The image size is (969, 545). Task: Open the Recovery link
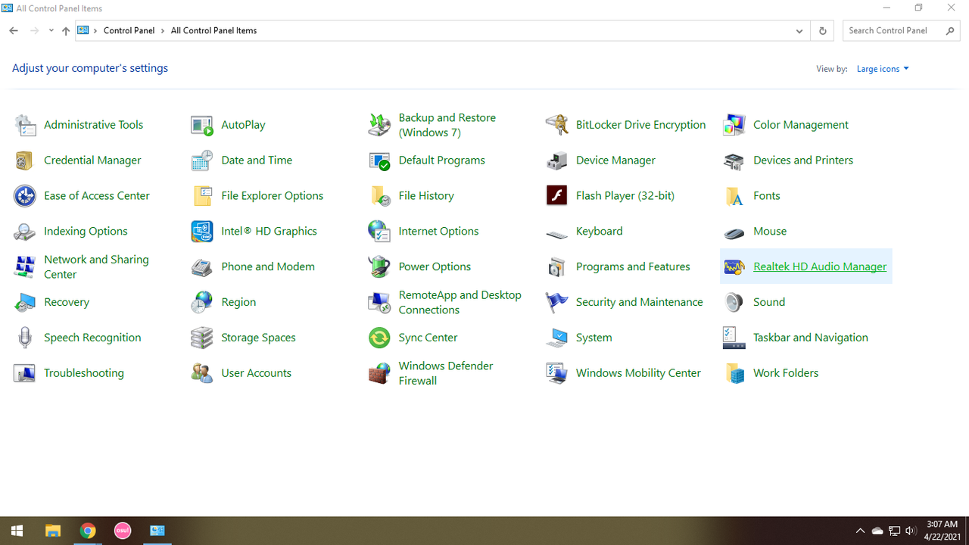[x=67, y=302]
